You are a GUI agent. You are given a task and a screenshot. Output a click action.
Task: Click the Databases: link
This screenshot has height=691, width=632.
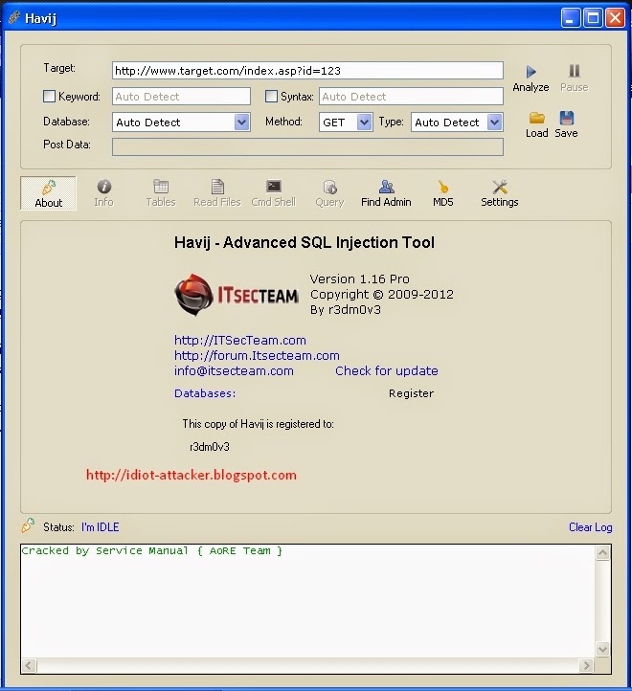[x=205, y=393]
